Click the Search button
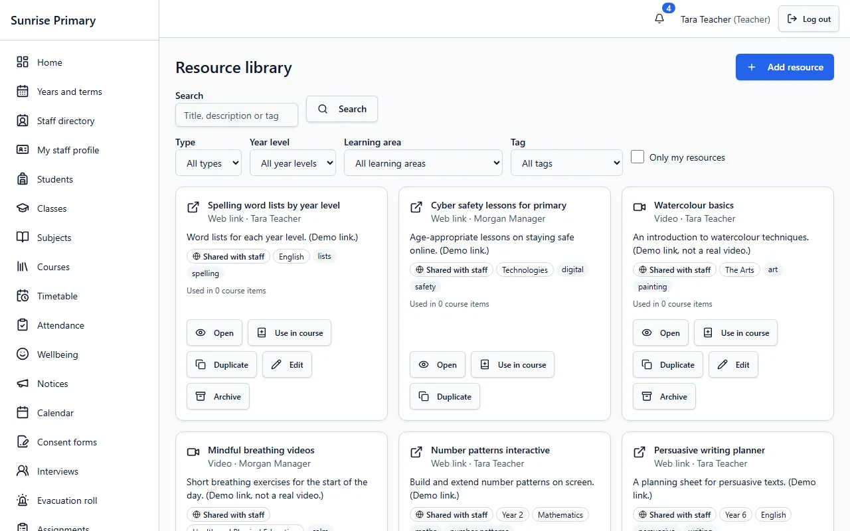Screen dimensions: 850x531 tap(342, 109)
